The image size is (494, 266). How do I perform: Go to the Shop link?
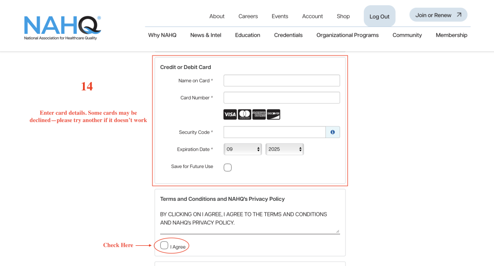pos(343,16)
